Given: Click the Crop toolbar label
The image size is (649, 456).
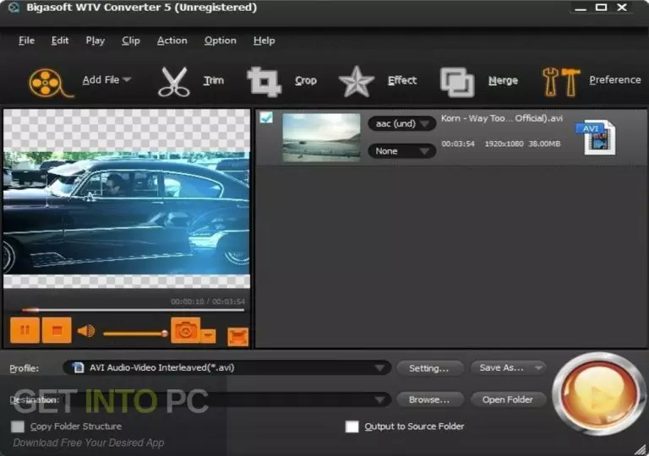Looking at the screenshot, I should pyautogui.click(x=306, y=80).
